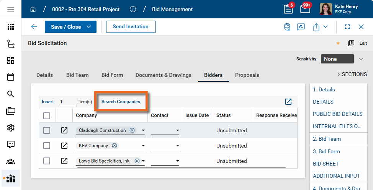The height and width of the screenshot is (190, 373).
Task: Open the search icon in left sidebar
Action: coord(11,94)
